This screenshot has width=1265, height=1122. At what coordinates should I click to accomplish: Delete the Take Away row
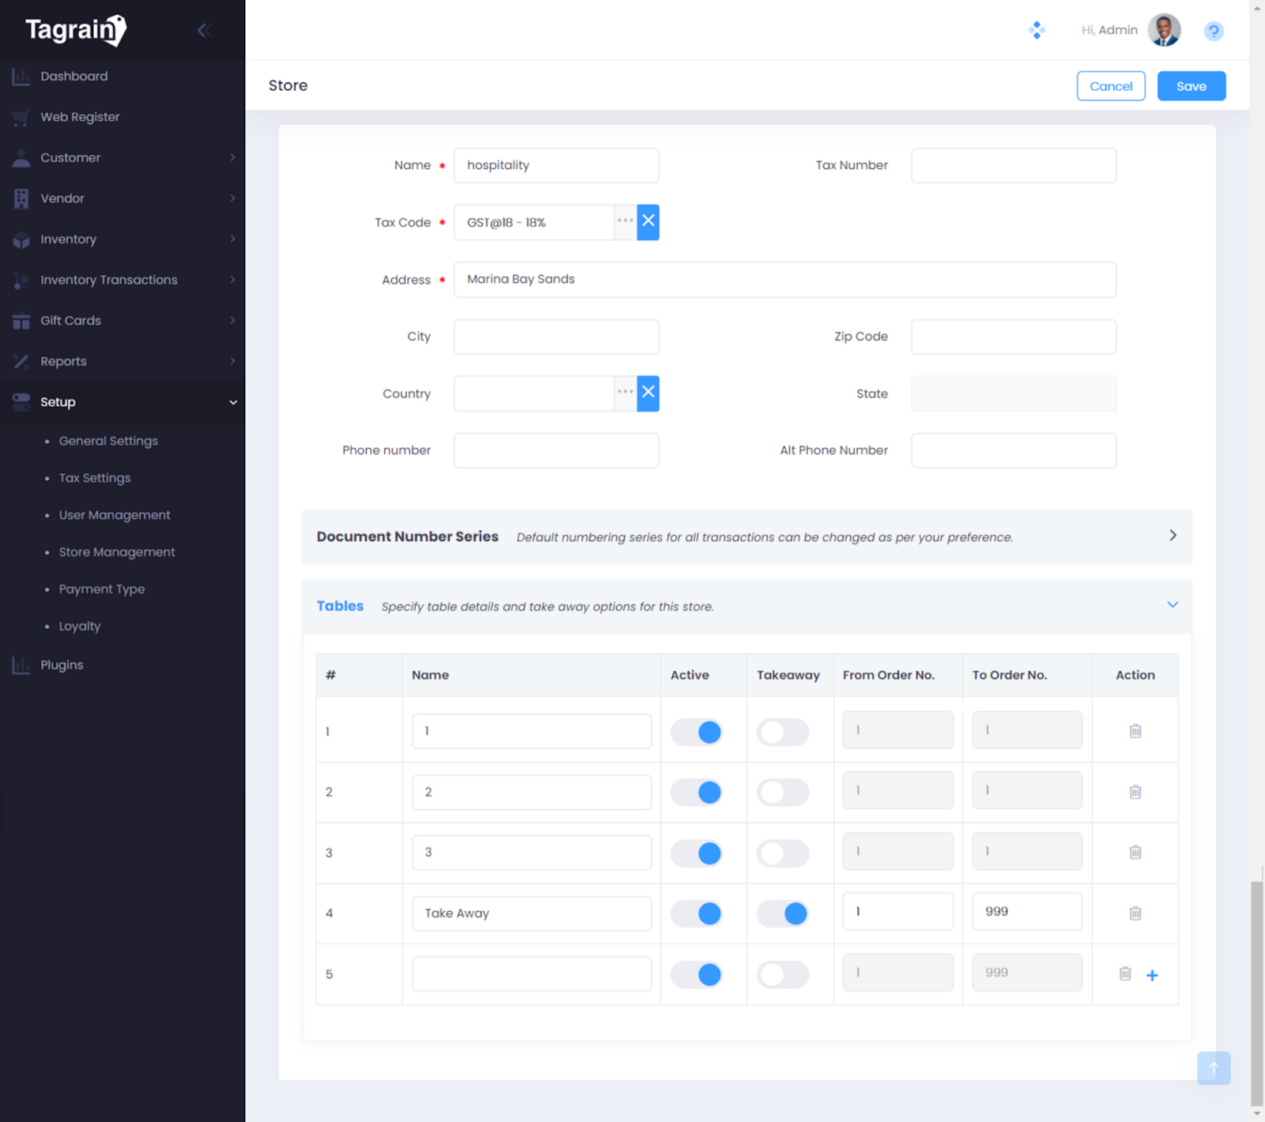(x=1135, y=913)
